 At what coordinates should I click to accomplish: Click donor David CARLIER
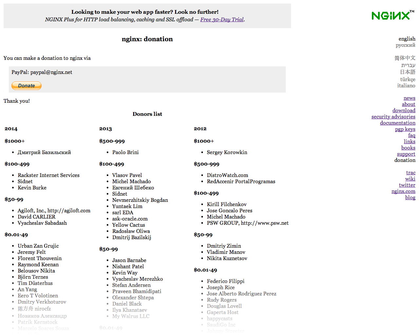[37, 217]
